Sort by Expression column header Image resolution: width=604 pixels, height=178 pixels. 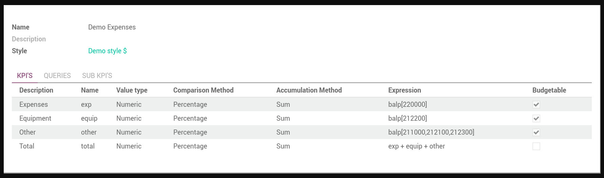point(404,90)
